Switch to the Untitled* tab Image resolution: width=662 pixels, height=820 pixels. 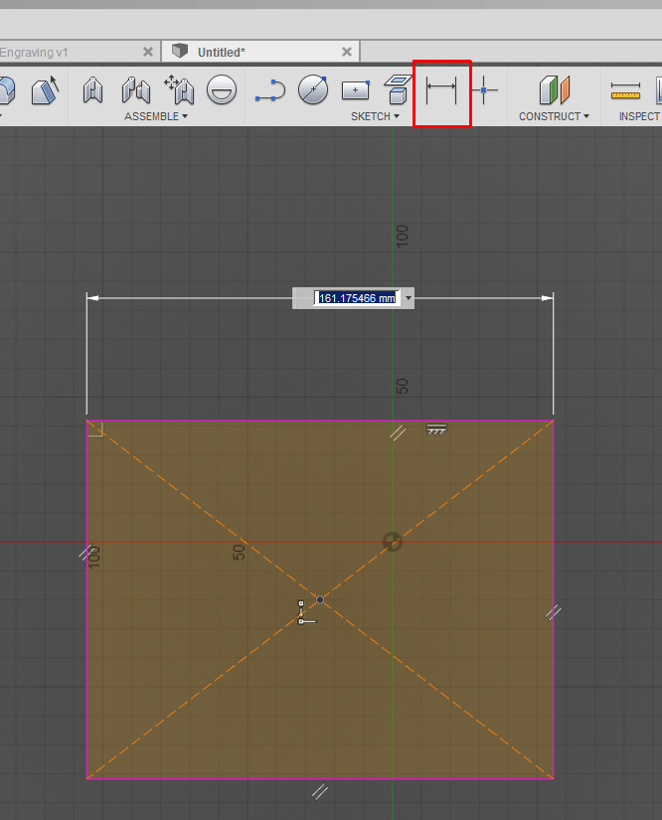(222, 53)
